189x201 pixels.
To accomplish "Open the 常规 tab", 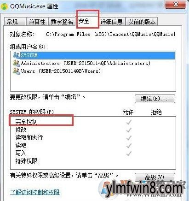I will (x=15, y=22).
